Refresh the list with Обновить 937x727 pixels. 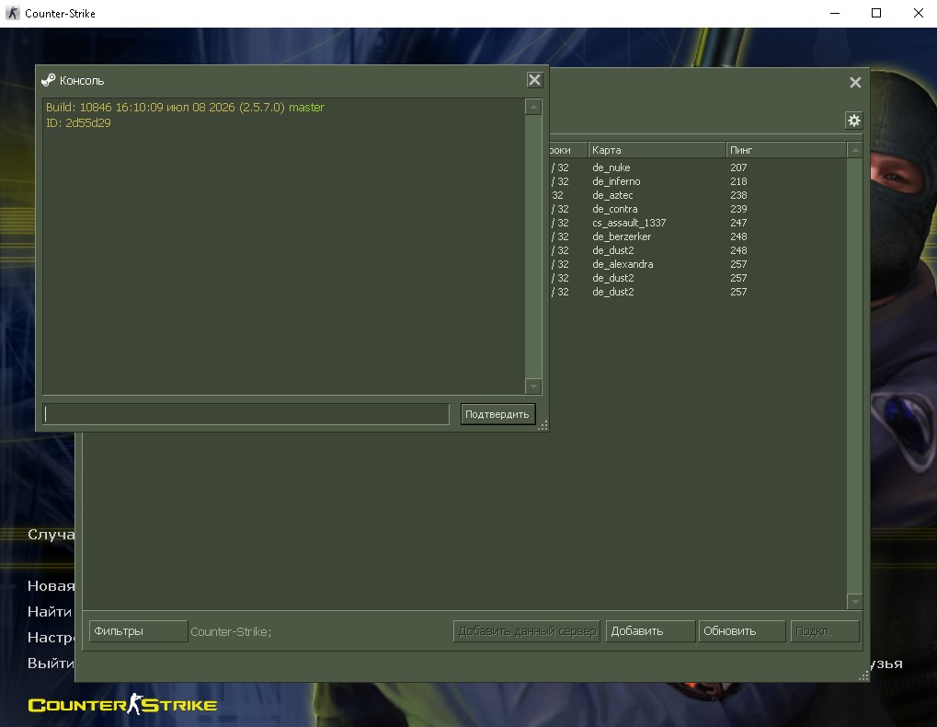741,630
